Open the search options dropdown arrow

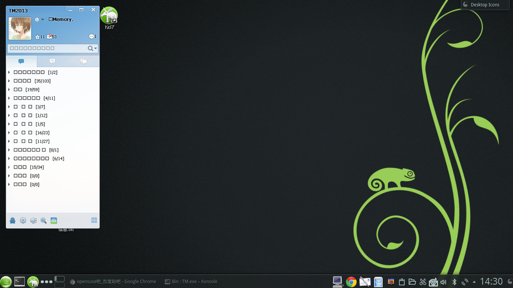tap(95, 48)
